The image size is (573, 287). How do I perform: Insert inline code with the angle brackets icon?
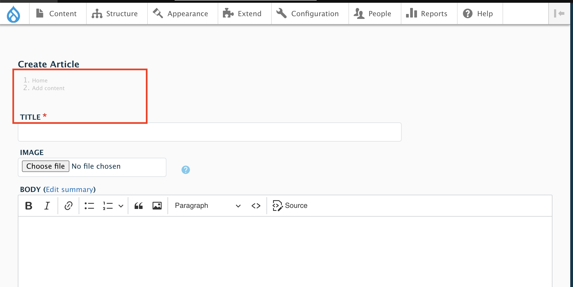click(x=256, y=206)
